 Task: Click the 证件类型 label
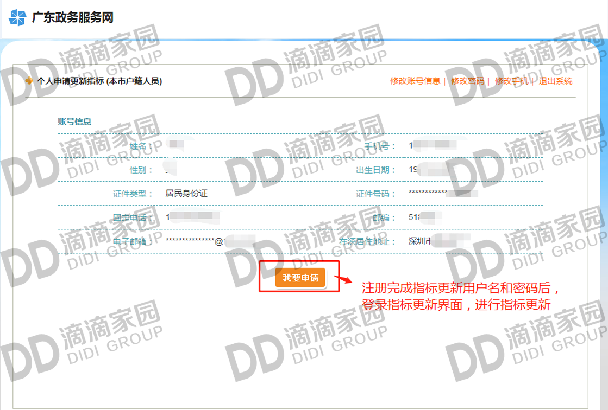coord(132,194)
